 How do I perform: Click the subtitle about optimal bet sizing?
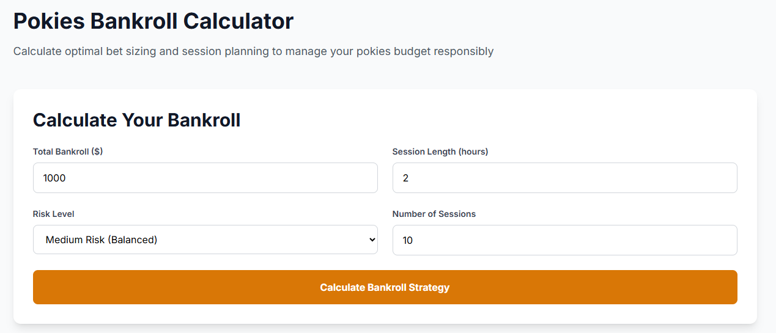(x=253, y=51)
